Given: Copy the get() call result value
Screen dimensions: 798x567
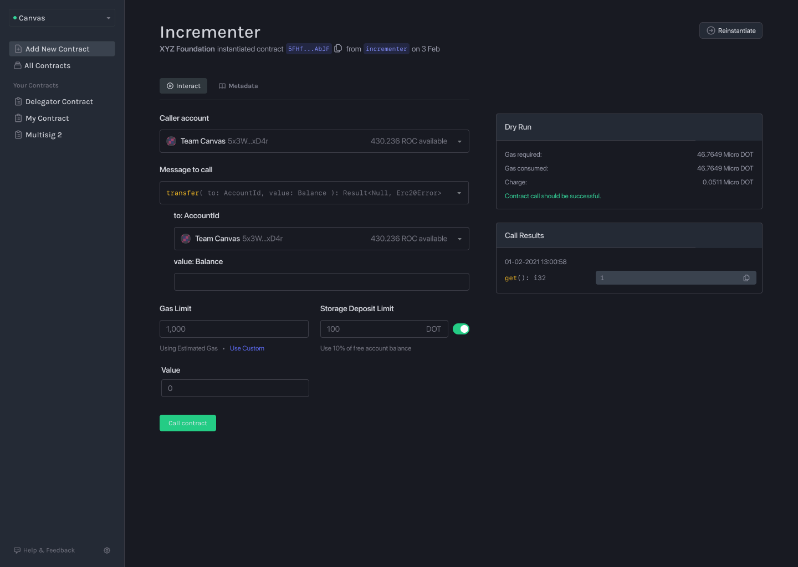Looking at the screenshot, I should (x=746, y=277).
